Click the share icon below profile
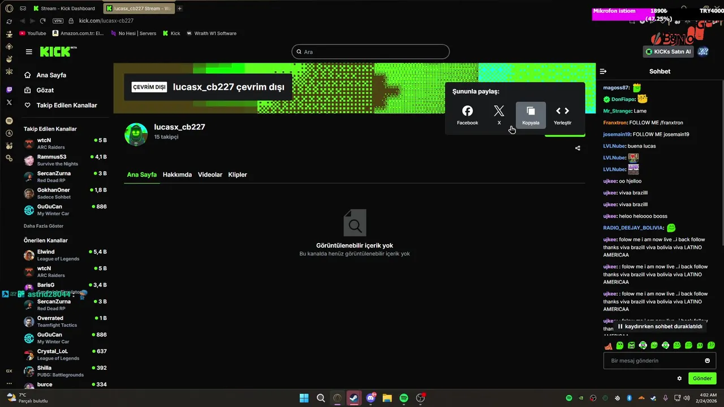The width and height of the screenshot is (724, 407). (578, 148)
